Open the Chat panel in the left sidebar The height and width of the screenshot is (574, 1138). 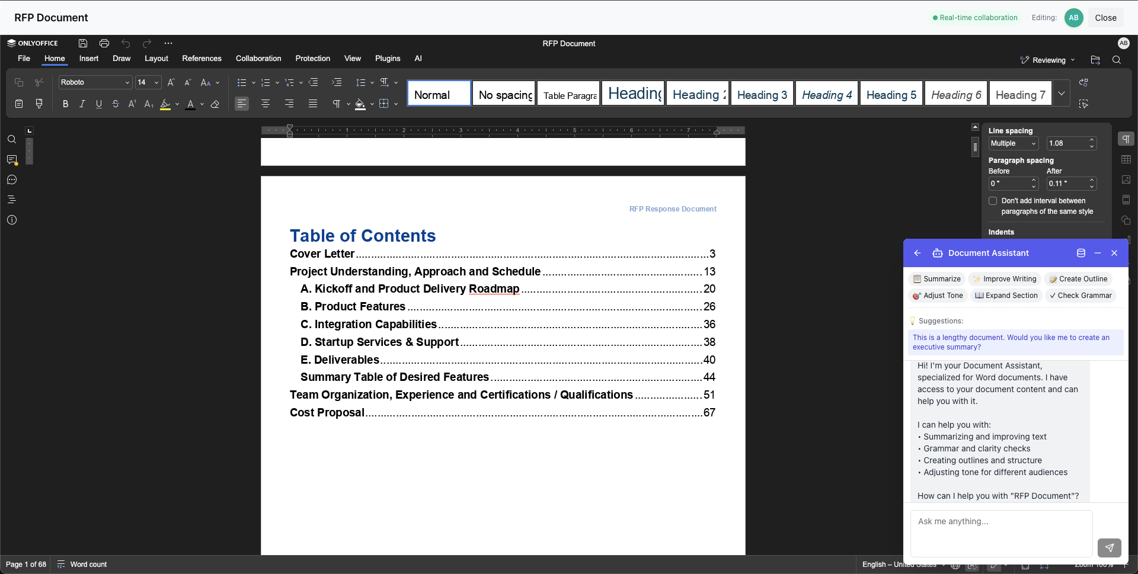tap(12, 179)
